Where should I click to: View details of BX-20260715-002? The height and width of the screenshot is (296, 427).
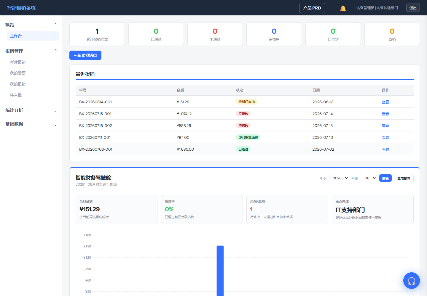pyautogui.click(x=385, y=126)
